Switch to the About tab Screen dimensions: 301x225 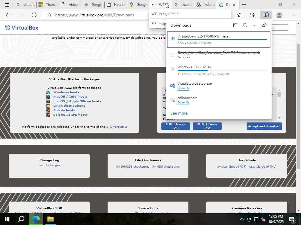point(70,5)
